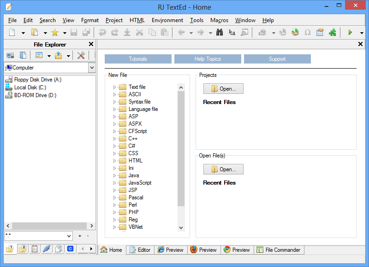Click the Replace 'ba' icon
This screenshot has height=267, width=369.
click(x=232, y=32)
